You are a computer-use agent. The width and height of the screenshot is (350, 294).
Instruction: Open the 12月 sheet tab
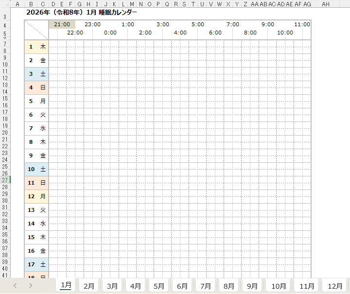pos(335,286)
